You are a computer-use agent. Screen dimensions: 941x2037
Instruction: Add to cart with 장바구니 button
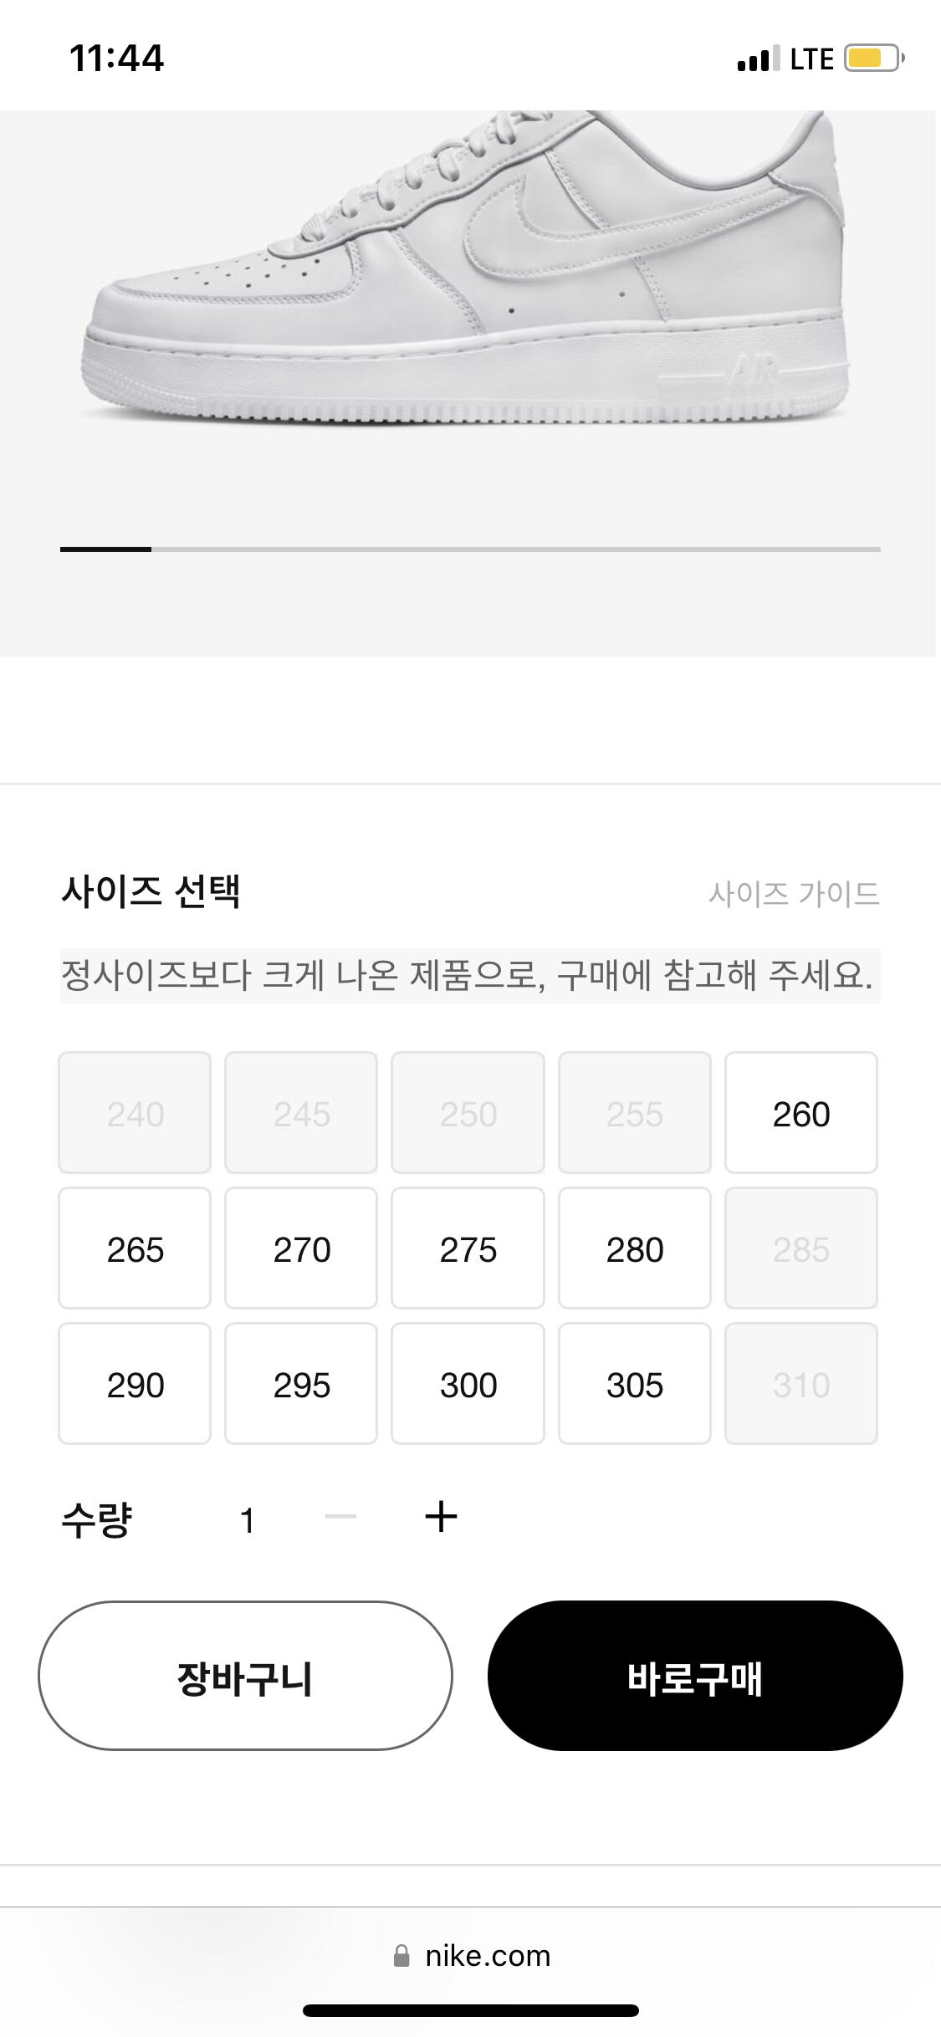coord(245,1676)
